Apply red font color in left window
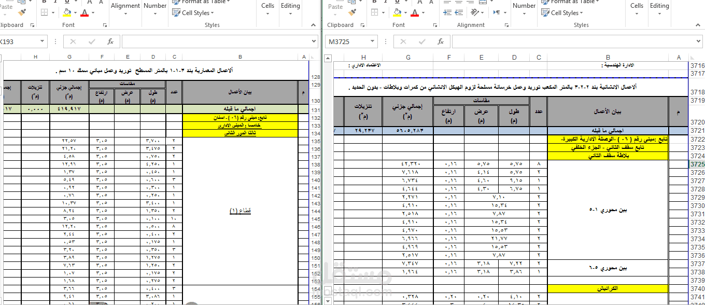 [85, 12]
